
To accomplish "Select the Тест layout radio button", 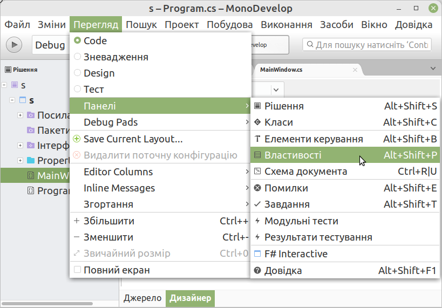I will [x=77, y=89].
